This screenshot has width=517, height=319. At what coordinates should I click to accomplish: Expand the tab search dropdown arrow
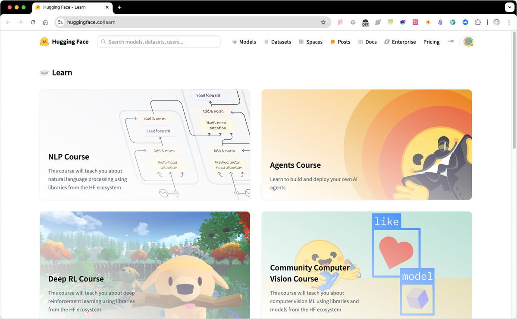509,7
